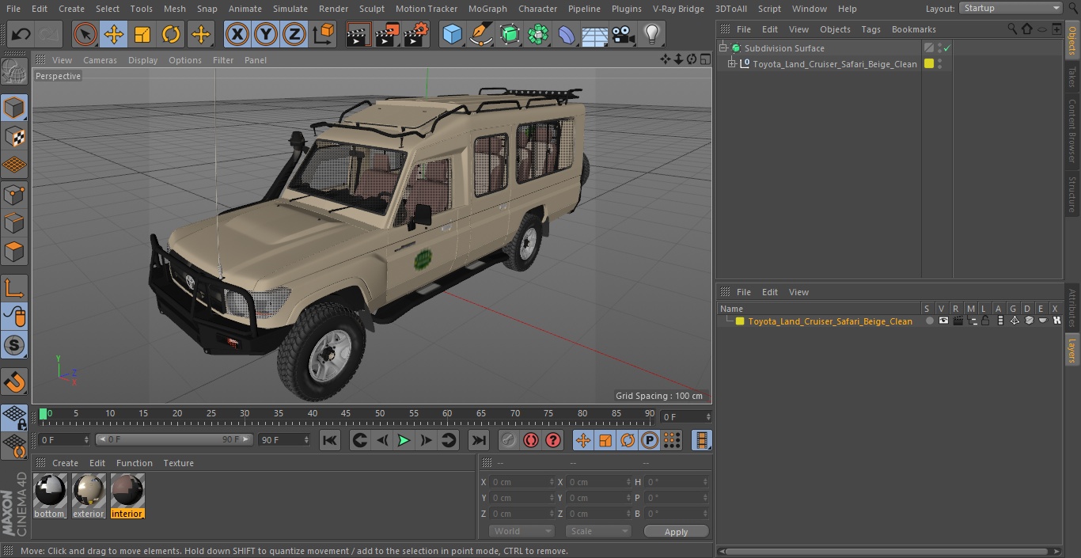This screenshot has height=558, width=1081.
Task: Open the Layers panel View menu
Action: [798, 292]
